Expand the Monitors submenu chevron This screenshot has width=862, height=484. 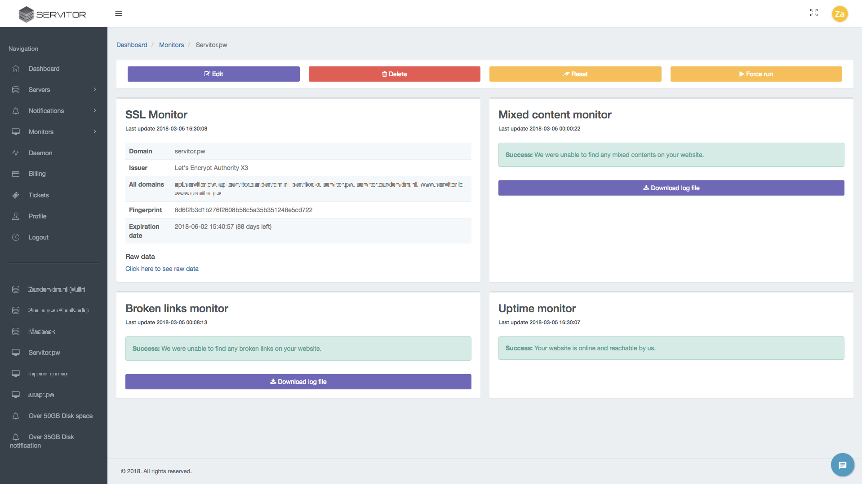pyautogui.click(x=95, y=131)
